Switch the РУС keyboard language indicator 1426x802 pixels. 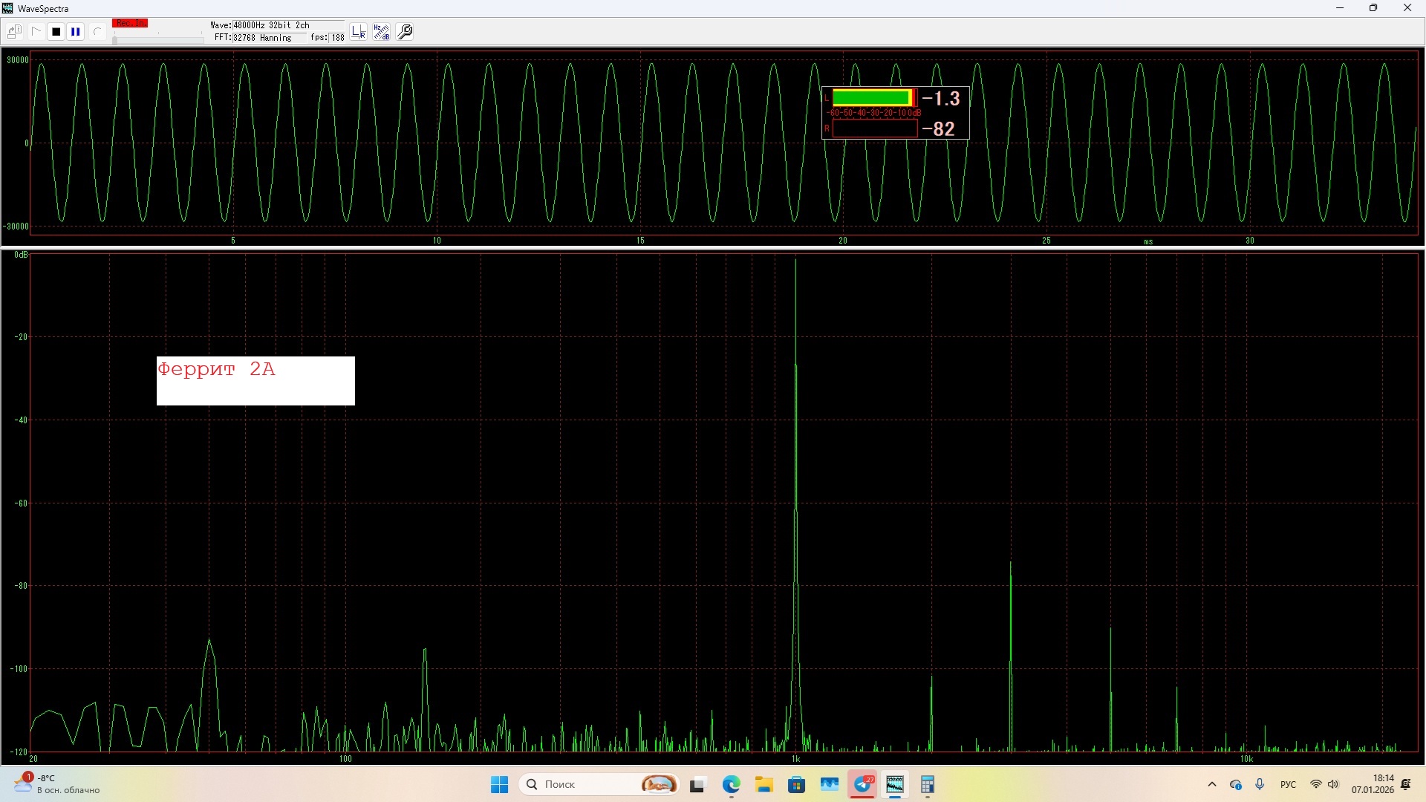pos(1288,784)
